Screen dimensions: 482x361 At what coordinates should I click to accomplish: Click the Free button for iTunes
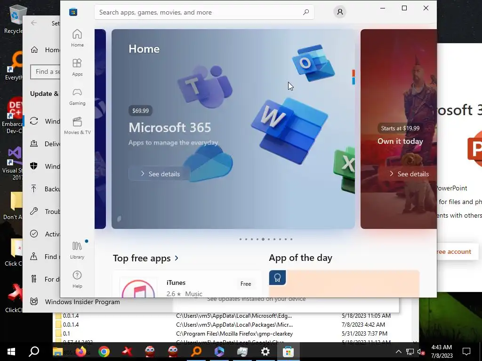point(246,284)
